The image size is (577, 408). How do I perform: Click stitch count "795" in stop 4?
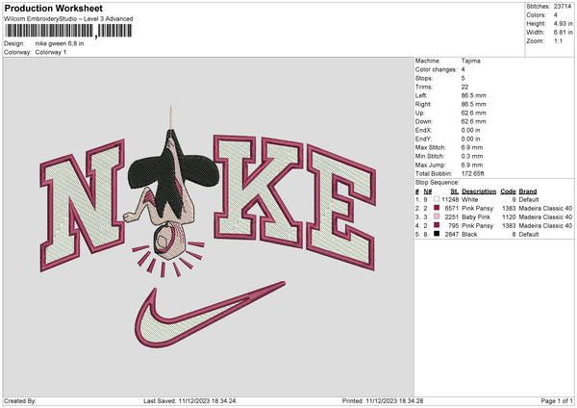[453, 225]
